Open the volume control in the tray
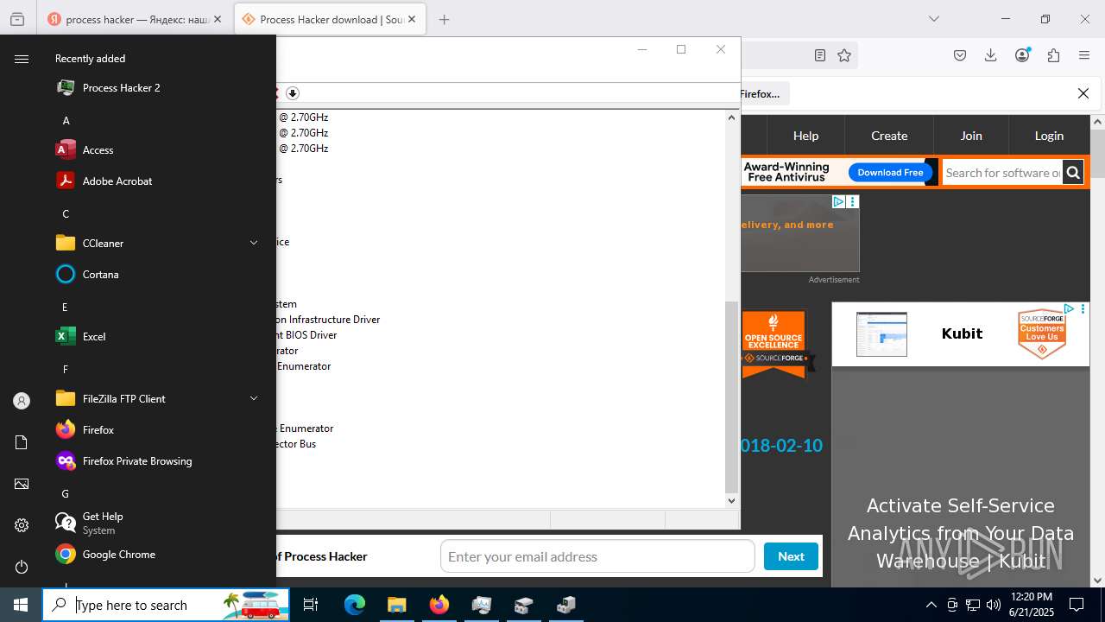The height and width of the screenshot is (622, 1105). [994, 605]
